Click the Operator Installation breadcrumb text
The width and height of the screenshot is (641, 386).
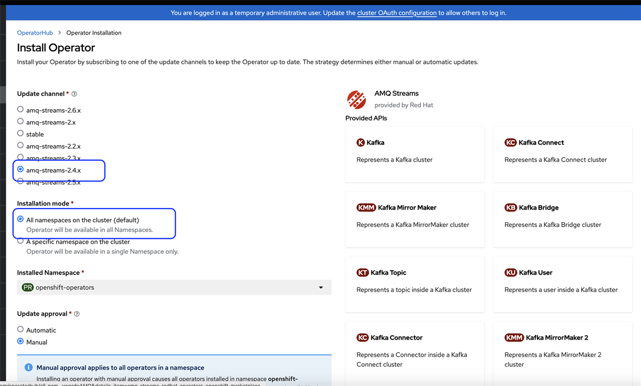94,33
